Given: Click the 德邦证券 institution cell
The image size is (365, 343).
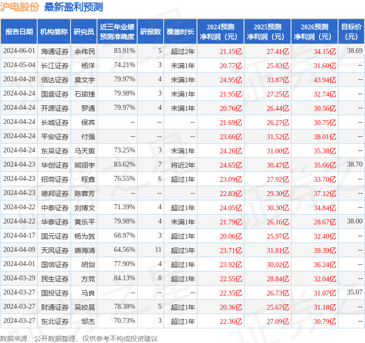Looking at the screenshot, I should 55,194.
